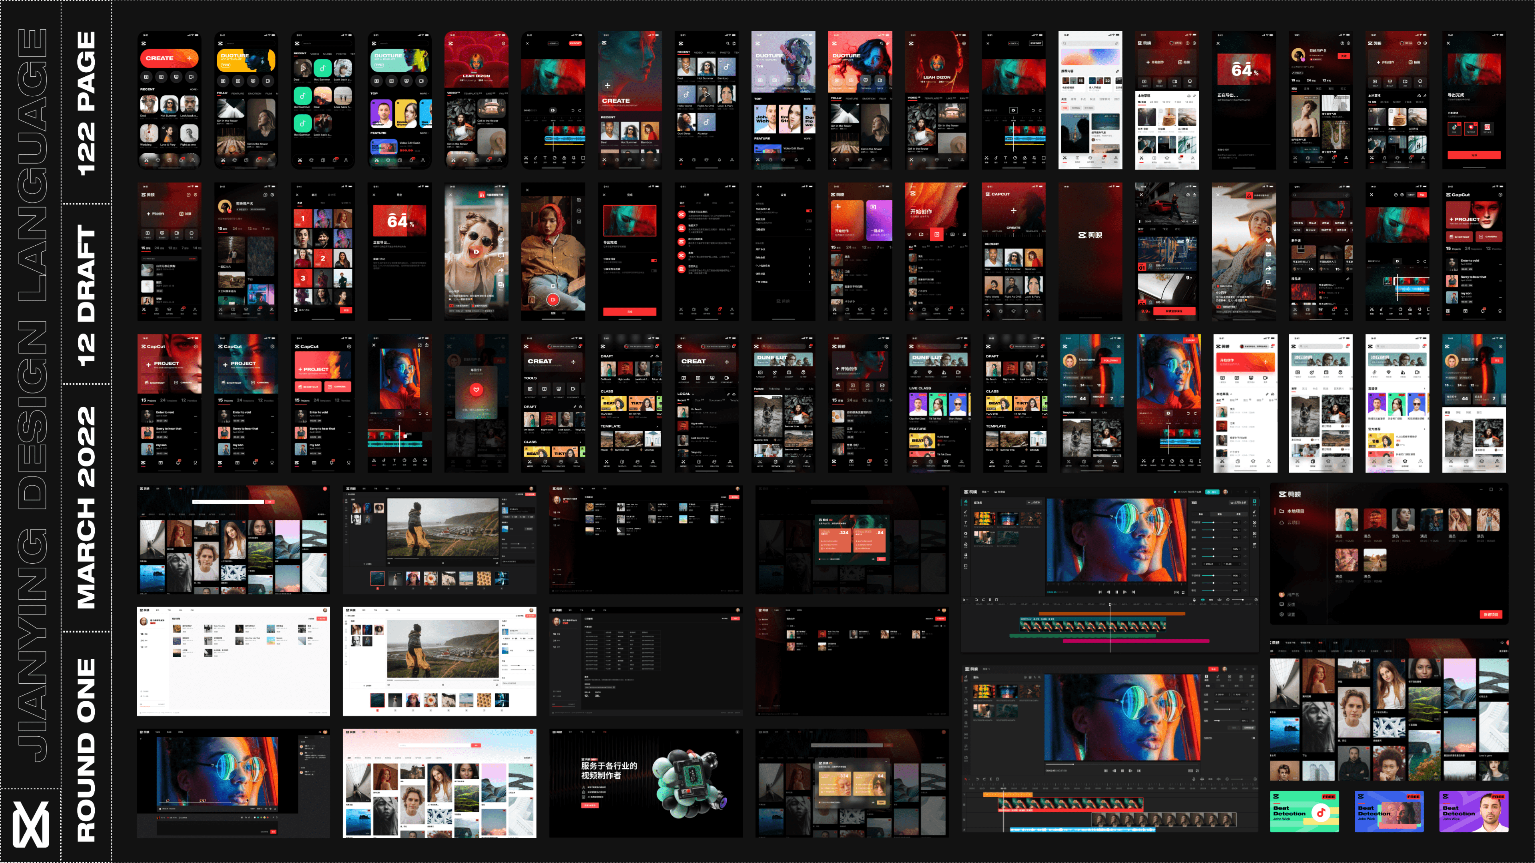Disable the share-to-Douyin switch on export complete screen
1535x863 pixels.
(654, 260)
